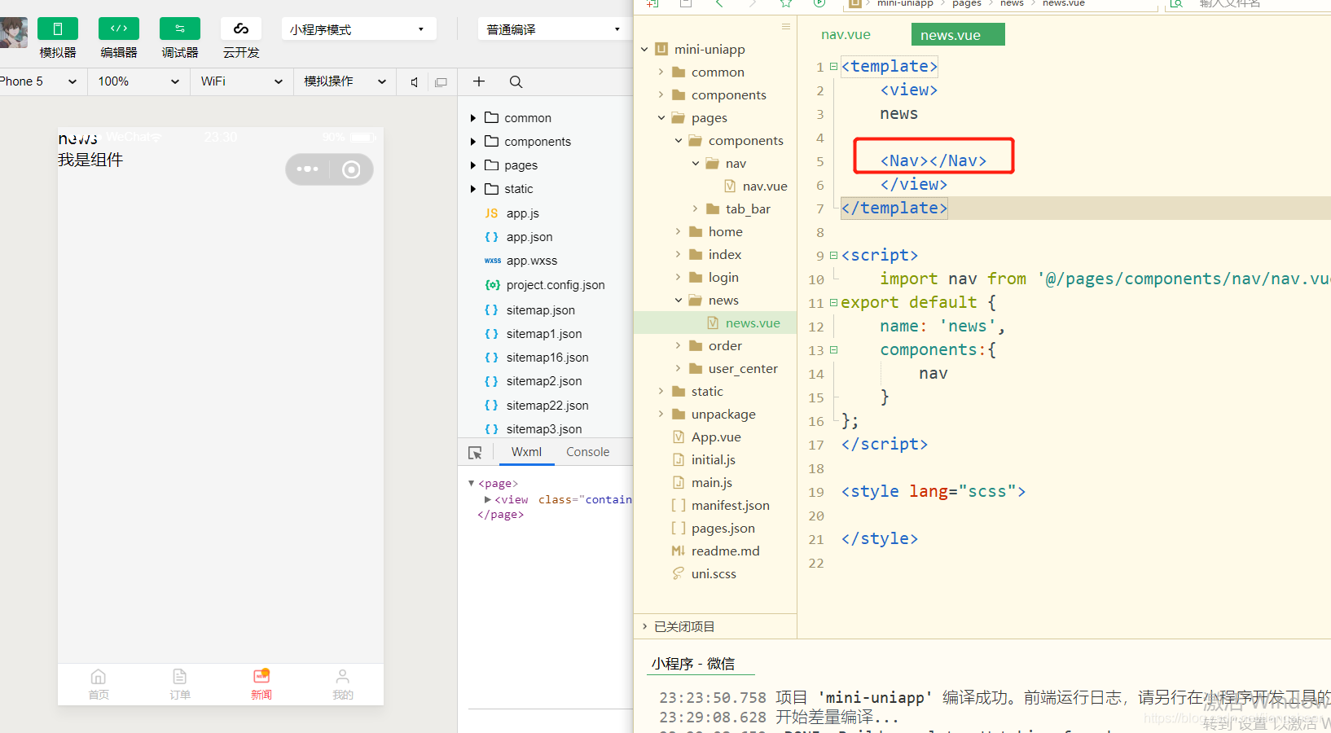Screen dimensions: 1331x733
Task: Open app.js file
Action: tap(522, 213)
